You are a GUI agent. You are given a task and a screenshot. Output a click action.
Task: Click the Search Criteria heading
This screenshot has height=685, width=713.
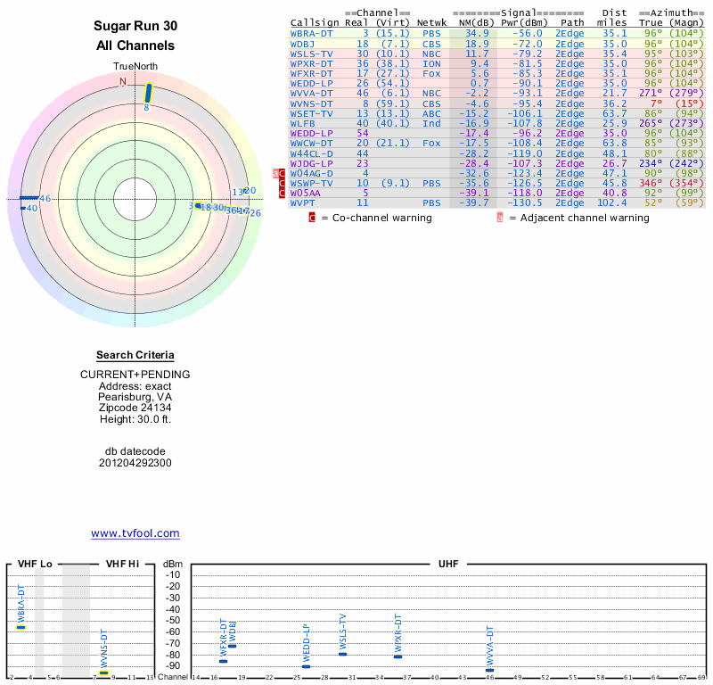pos(135,355)
